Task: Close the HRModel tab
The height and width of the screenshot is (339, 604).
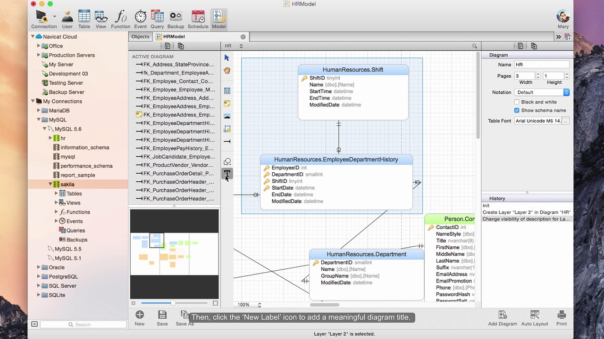Action: click(243, 37)
